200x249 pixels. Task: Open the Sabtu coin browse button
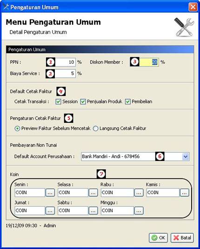pos(93,211)
